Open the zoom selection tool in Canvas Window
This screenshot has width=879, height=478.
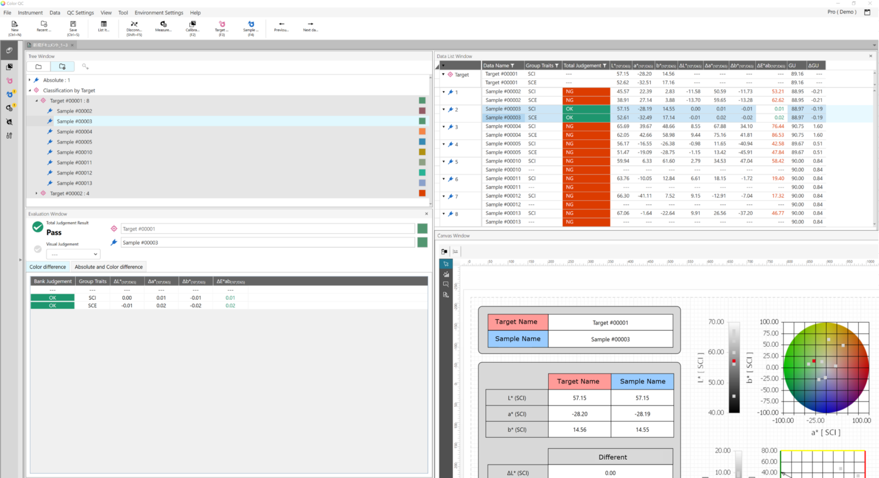click(x=446, y=284)
